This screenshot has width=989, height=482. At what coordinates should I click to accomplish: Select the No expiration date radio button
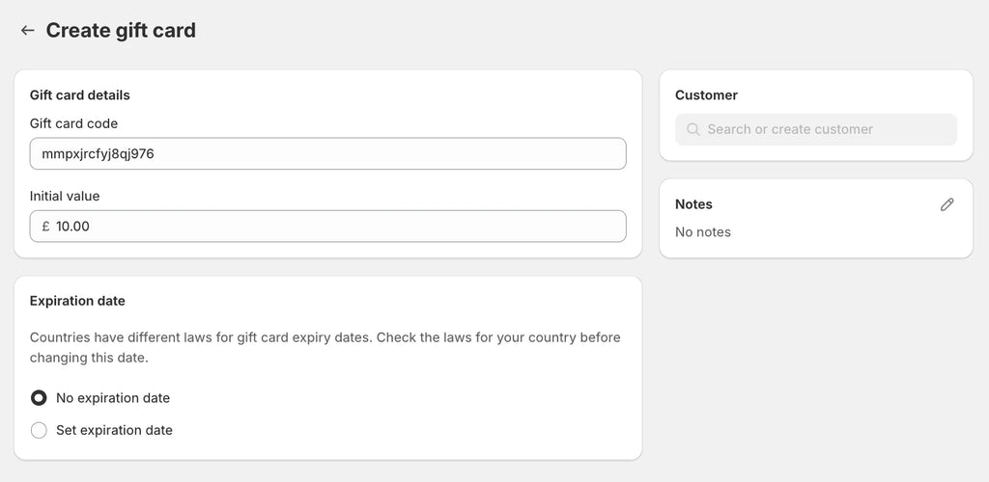click(x=39, y=398)
